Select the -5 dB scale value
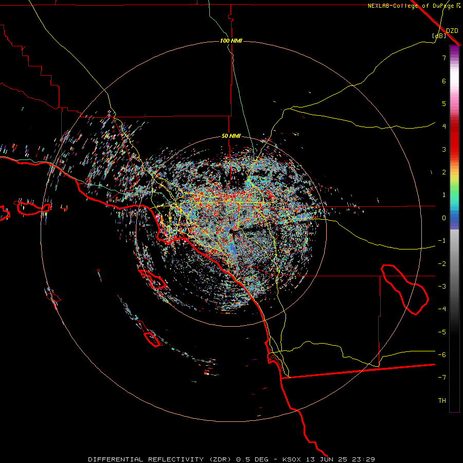The image size is (463, 463). 442,332
